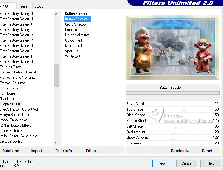Open the Help button
The image size is (223, 170).
[x=211, y=163]
